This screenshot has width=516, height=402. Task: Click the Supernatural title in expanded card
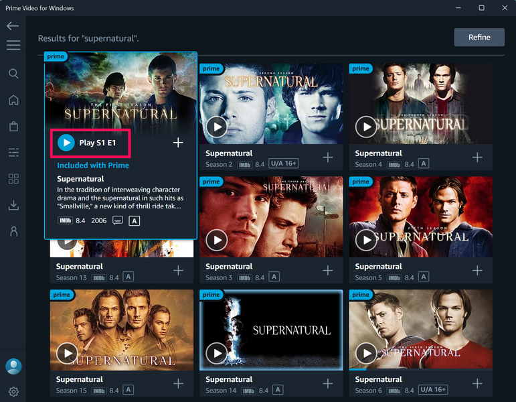[80, 179]
